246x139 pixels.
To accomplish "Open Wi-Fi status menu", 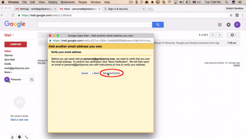I will [169, 2].
